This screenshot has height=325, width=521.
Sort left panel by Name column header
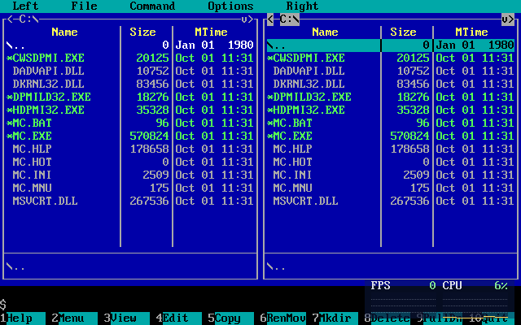coord(65,32)
